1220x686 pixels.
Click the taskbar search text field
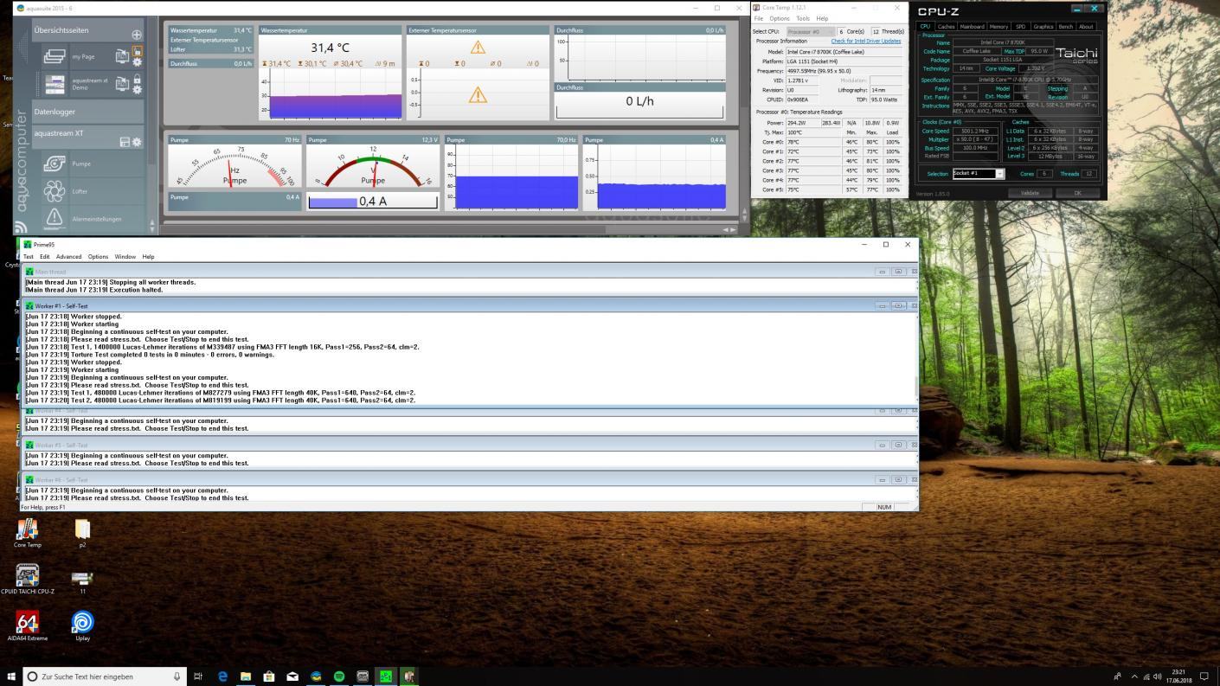tap(104, 676)
